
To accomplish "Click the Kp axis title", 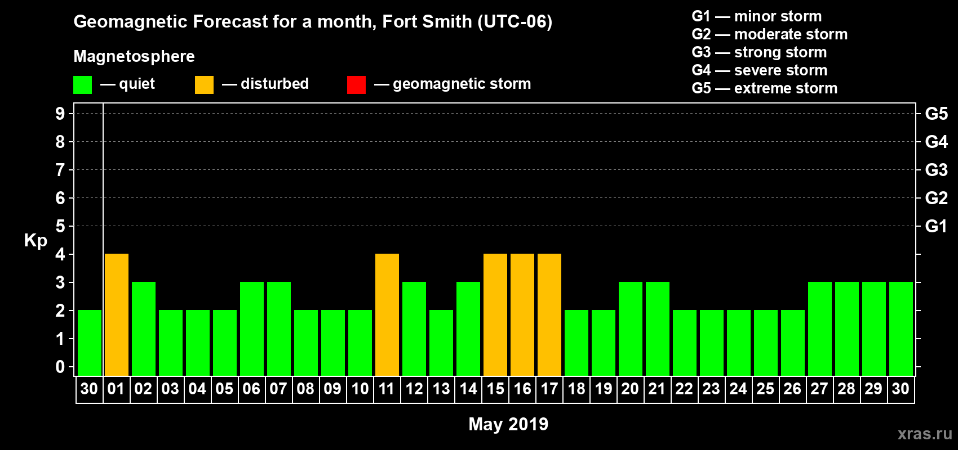I will (36, 241).
